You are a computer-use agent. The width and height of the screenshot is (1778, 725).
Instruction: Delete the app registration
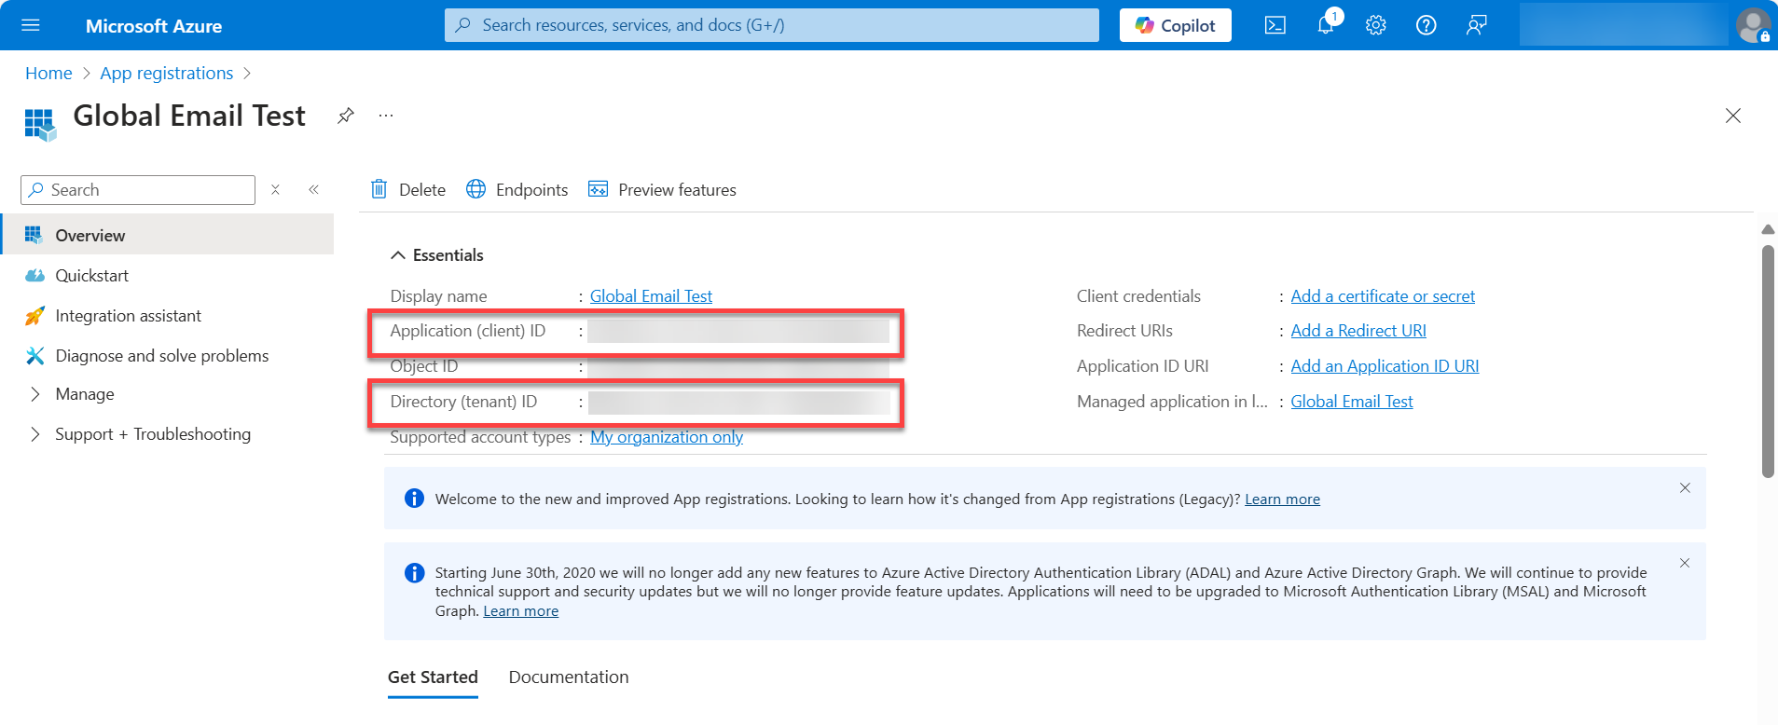408,189
